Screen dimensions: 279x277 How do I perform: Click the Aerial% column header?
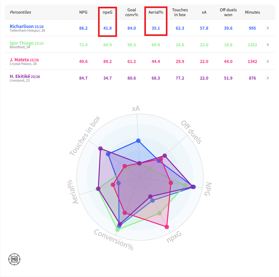point(156,12)
